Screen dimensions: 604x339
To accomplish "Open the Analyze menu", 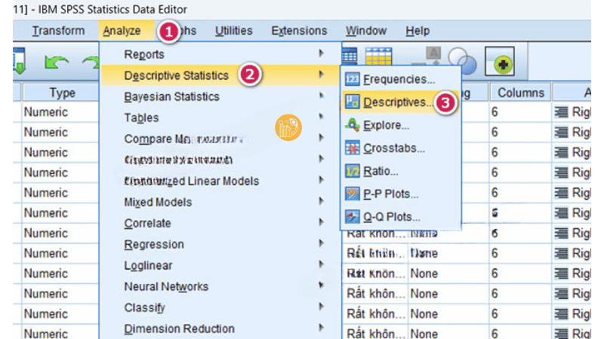I will [x=122, y=31].
